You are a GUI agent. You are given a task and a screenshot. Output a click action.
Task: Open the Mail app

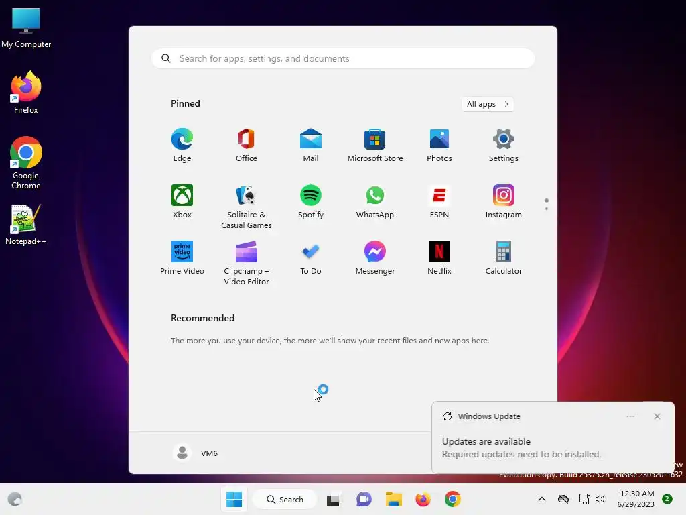[x=311, y=146]
